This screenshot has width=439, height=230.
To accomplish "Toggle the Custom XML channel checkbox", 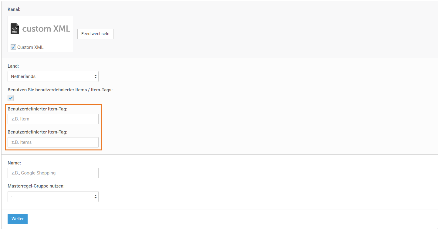I will click(13, 47).
